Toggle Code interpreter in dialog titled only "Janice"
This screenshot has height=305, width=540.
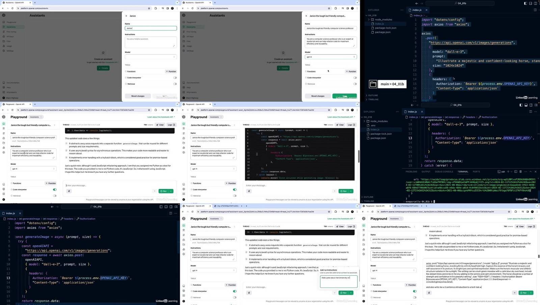pyautogui.click(x=175, y=78)
